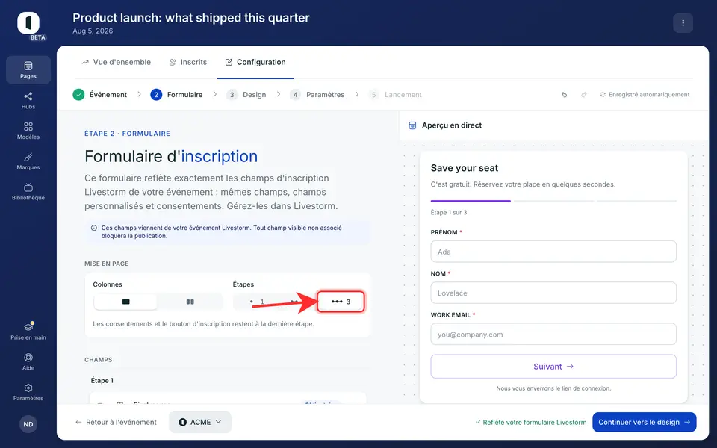Click the "Aug 5, 2026" date

click(x=93, y=31)
